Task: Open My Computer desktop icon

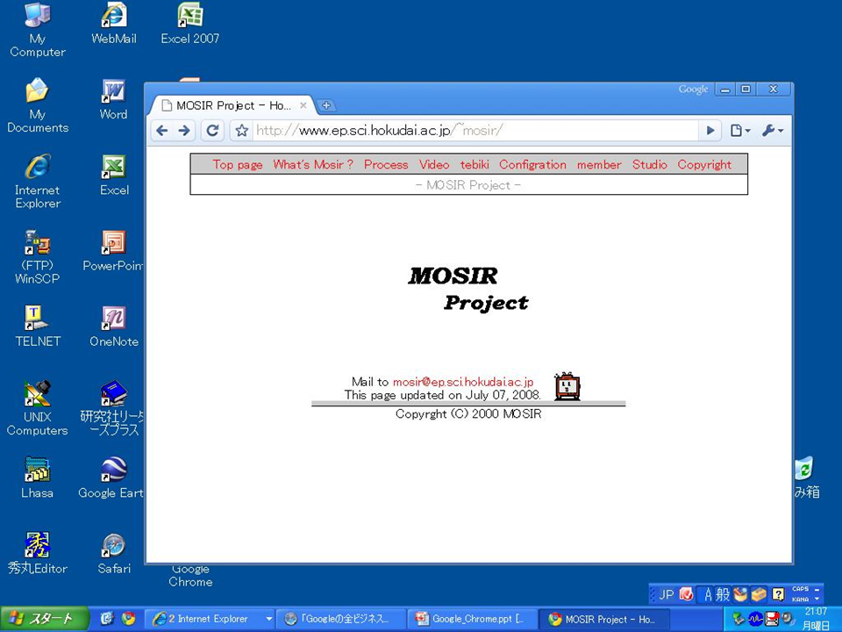Action: 38,30
